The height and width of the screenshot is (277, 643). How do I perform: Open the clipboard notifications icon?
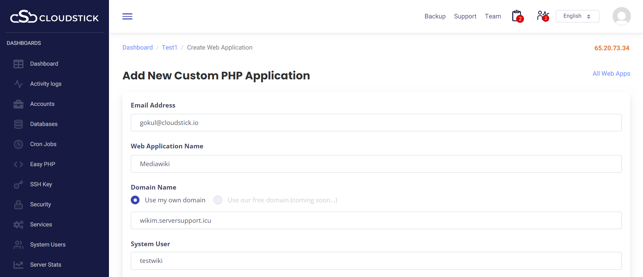pyautogui.click(x=517, y=16)
